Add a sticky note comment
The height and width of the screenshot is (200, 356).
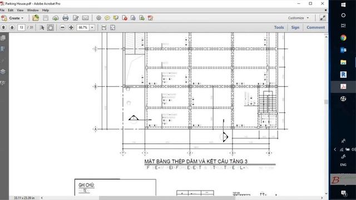[x=107, y=18]
